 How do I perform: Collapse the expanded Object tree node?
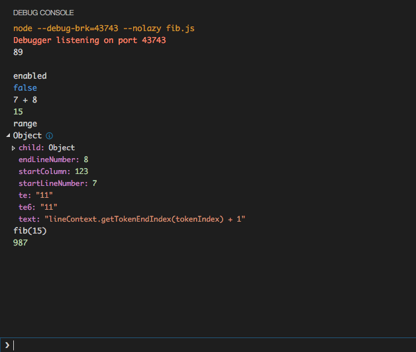pos(8,136)
